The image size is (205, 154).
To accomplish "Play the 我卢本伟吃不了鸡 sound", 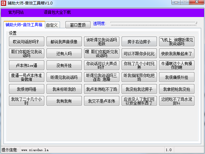I will [x=102, y=89].
